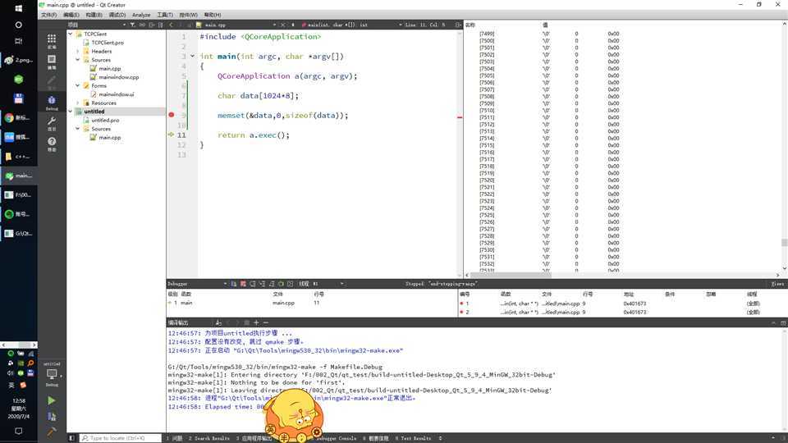The image size is (788, 443).
Task: Open mainwindow.cpp from the Sources folder
Action: tap(118, 77)
